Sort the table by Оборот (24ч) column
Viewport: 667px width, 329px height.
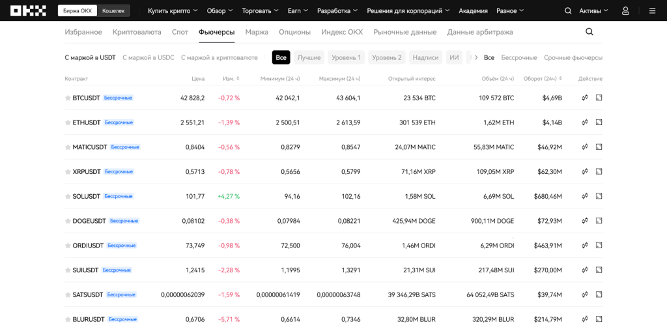pos(543,79)
